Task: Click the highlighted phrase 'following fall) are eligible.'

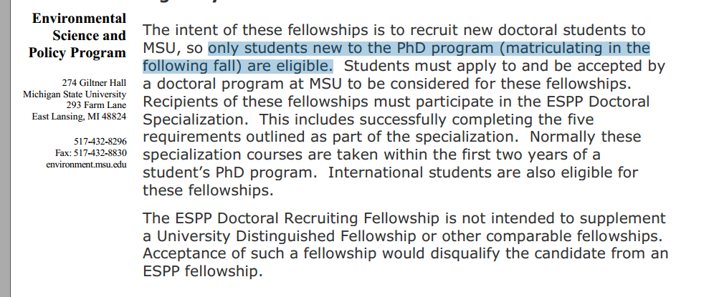Action: click(x=238, y=67)
